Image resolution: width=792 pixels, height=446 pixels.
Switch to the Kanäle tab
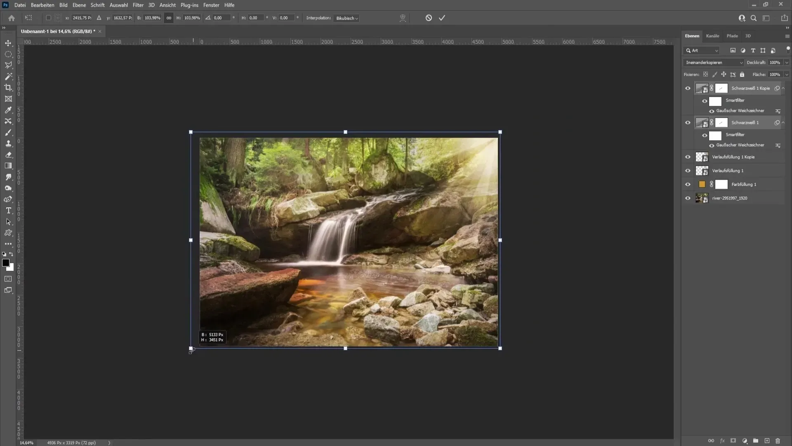pyautogui.click(x=712, y=36)
